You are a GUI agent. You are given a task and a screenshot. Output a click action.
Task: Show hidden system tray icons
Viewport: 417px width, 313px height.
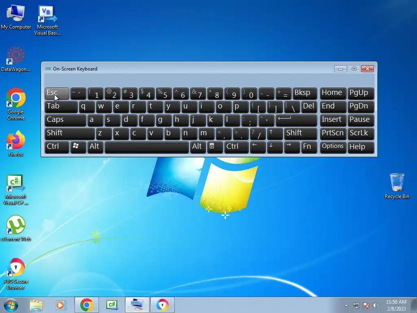(346, 305)
